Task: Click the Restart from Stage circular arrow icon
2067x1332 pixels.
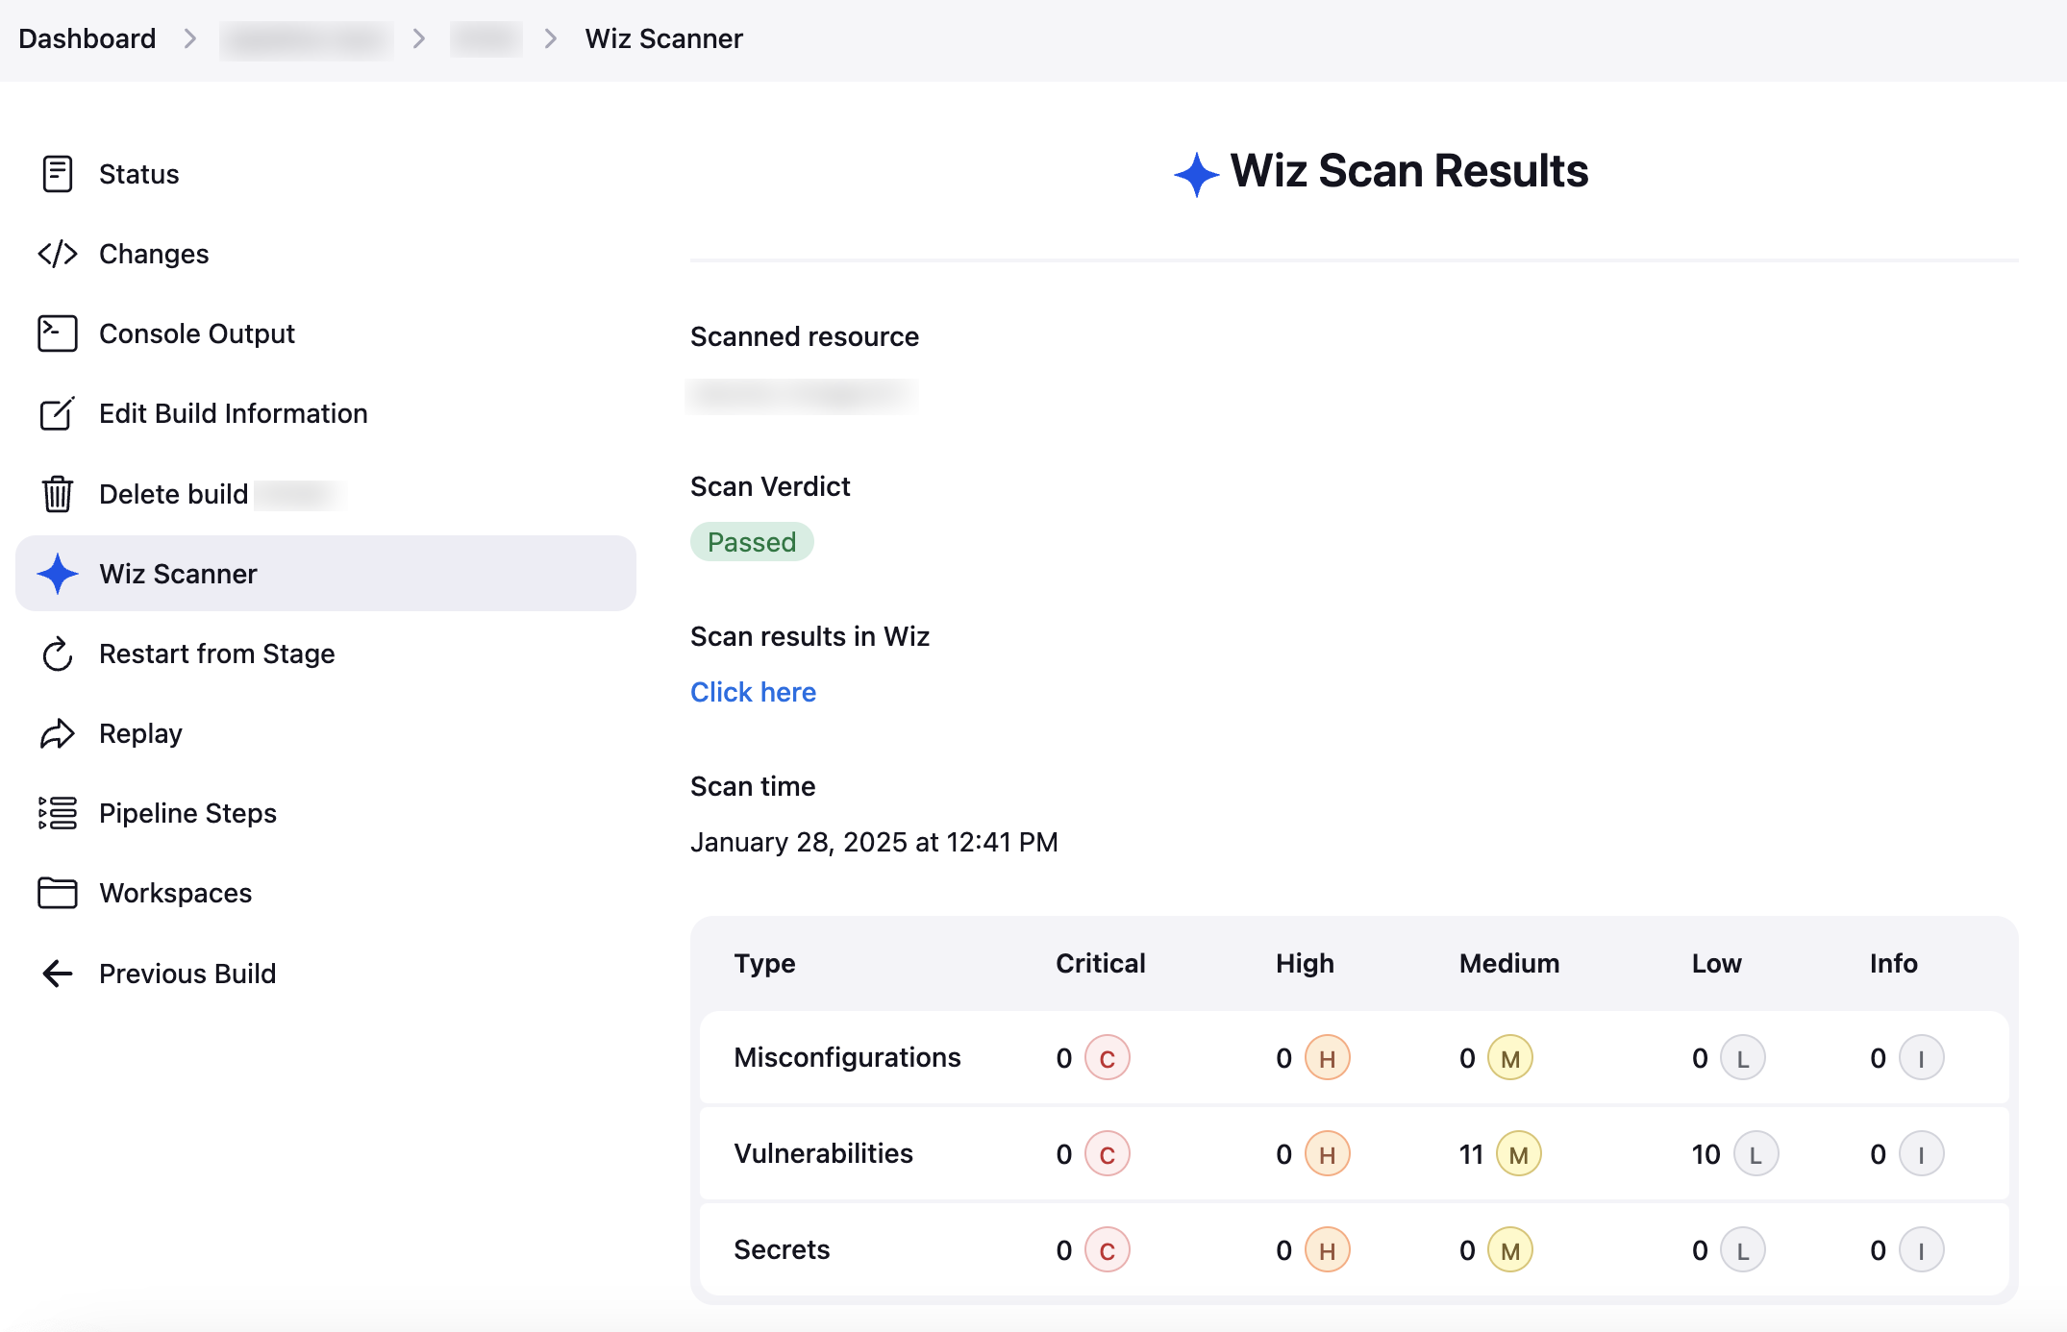Action: click(58, 654)
